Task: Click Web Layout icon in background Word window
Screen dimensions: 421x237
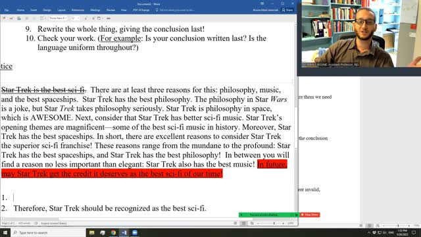Action: [378, 226]
